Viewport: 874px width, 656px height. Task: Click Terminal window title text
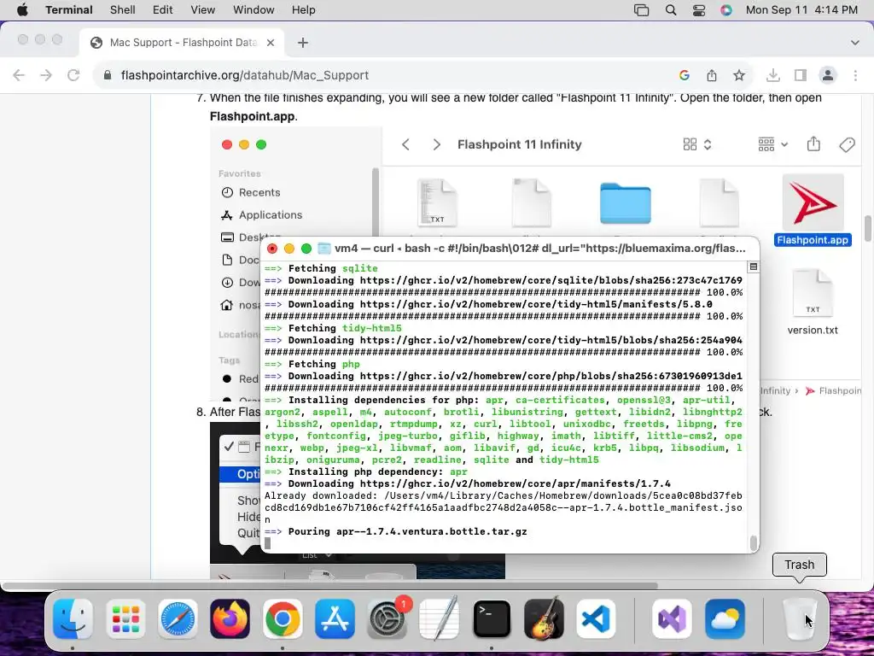point(540,249)
